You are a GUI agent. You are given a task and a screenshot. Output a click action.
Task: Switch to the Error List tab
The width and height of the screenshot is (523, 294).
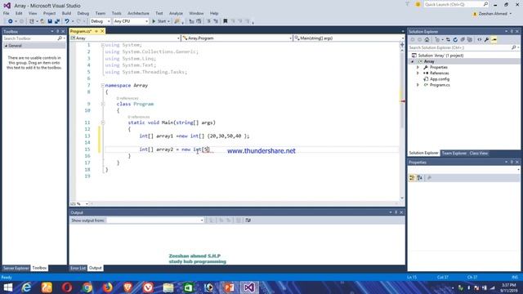(78, 268)
